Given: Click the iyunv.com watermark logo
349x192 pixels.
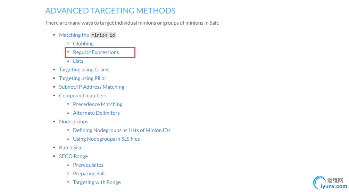Looking at the screenshot, I should point(330,183).
